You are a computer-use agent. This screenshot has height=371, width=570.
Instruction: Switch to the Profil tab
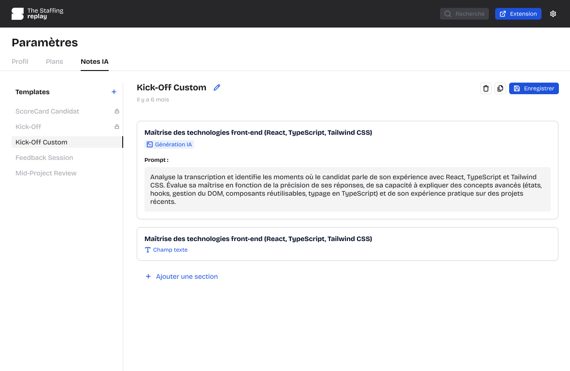click(20, 61)
